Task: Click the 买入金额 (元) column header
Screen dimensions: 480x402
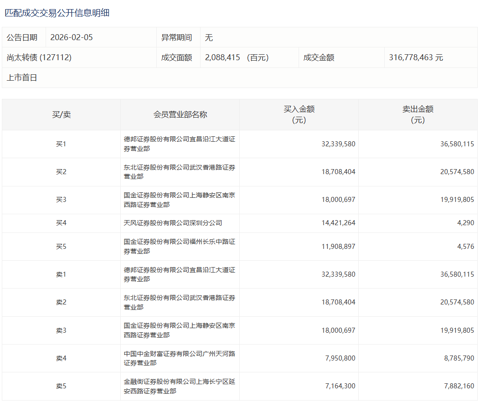Action: (x=299, y=114)
